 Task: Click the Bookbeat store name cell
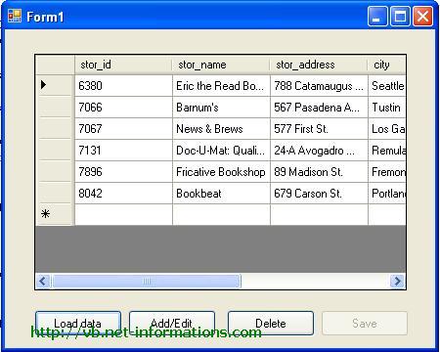(221, 194)
